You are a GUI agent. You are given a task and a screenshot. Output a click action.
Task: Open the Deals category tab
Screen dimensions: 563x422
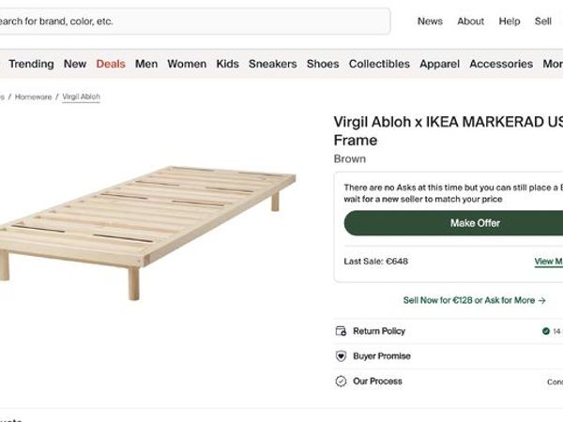(111, 64)
